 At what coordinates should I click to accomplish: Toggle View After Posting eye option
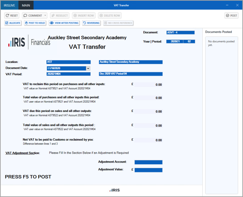click(64, 23)
